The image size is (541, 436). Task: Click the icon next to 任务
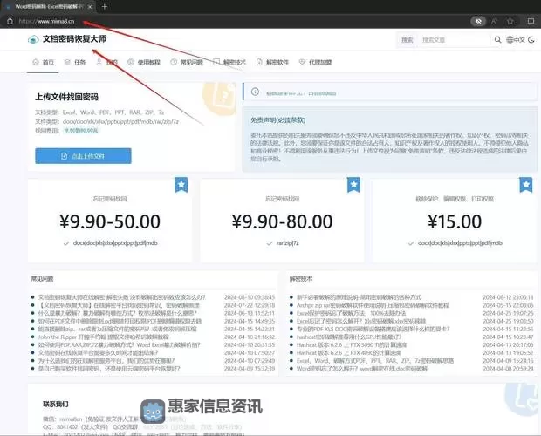coord(67,62)
